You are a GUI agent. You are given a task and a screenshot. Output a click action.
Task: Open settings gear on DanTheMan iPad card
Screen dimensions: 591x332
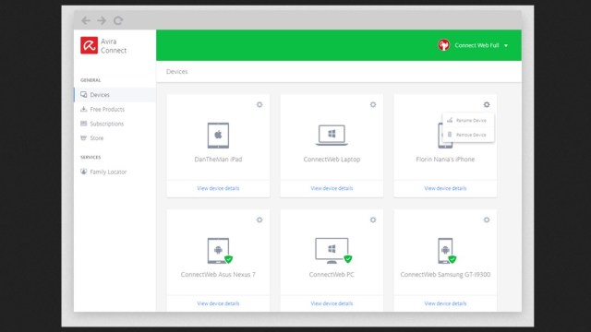click(259, 104)
